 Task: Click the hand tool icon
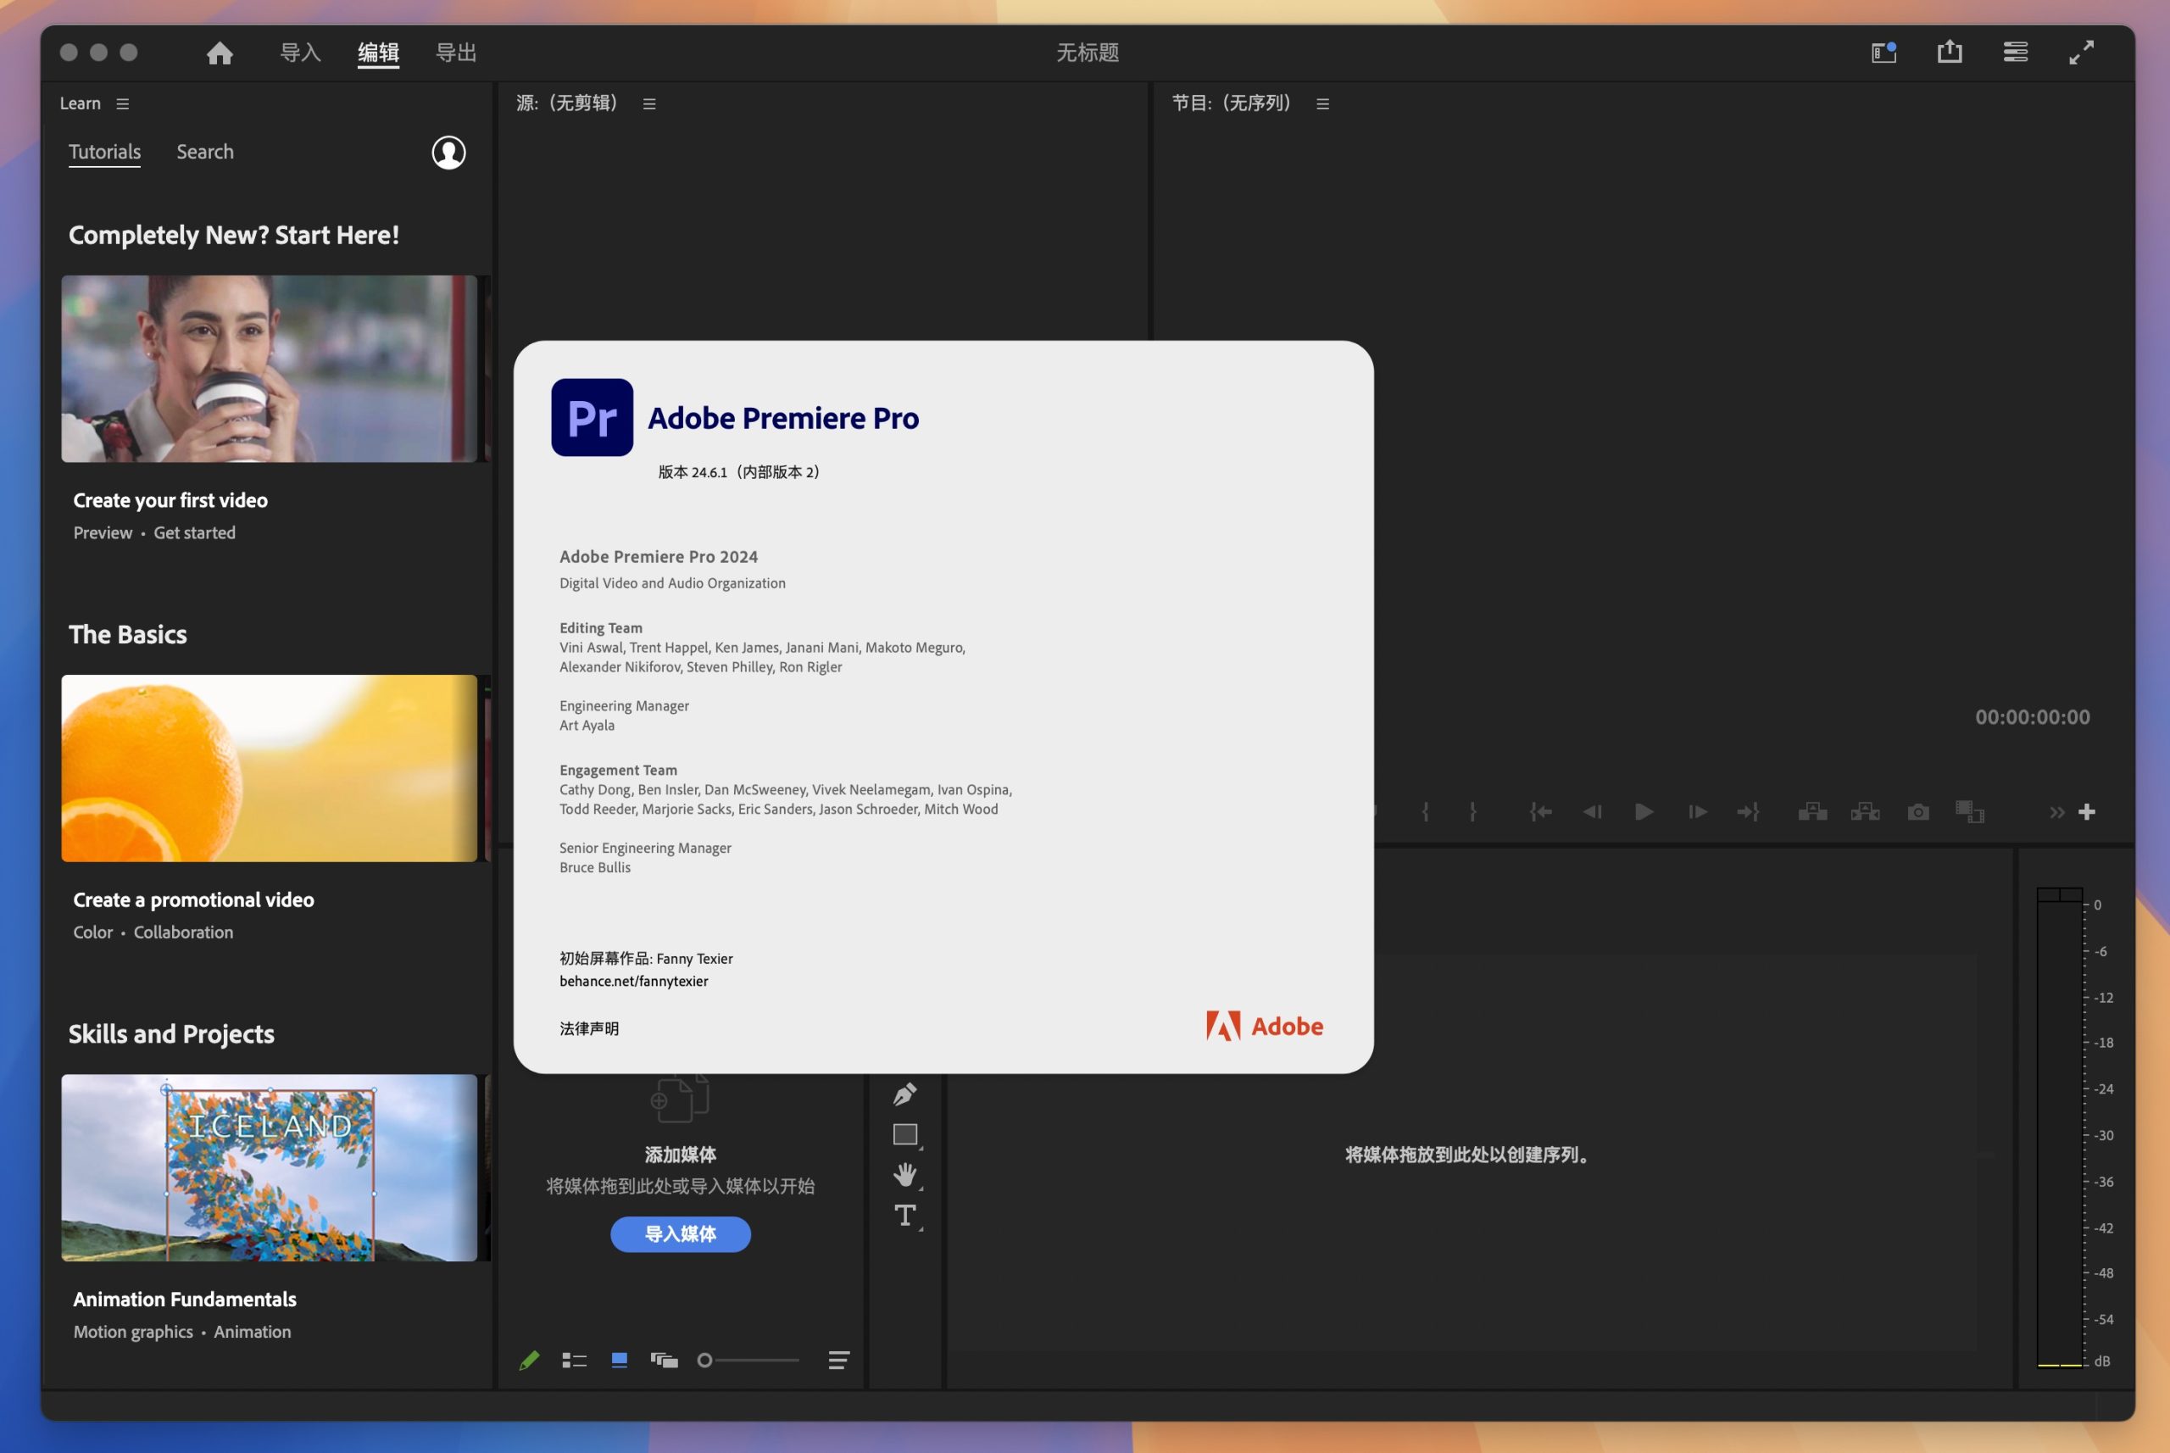pos(904,1172)
